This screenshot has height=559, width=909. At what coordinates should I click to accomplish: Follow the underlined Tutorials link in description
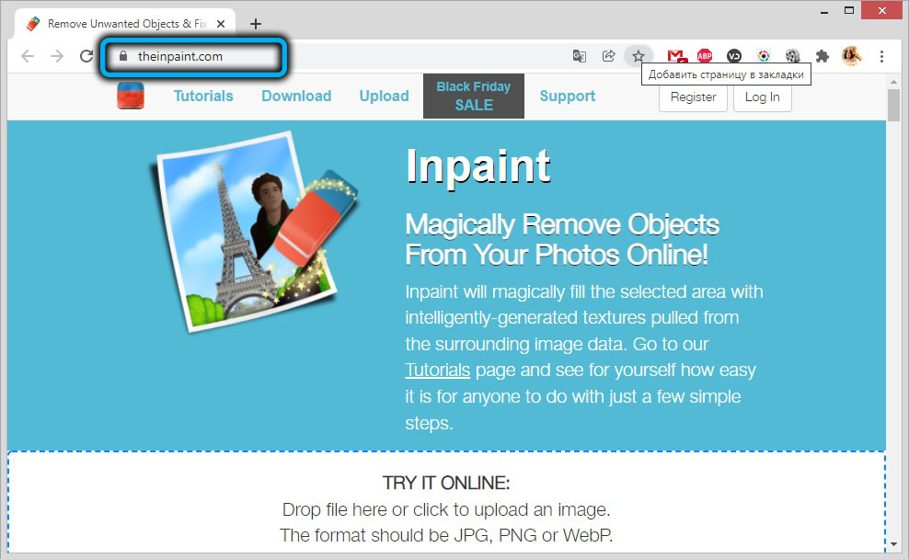(438, 371)
